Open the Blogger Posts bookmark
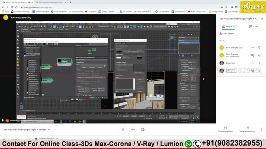The width and height of the screenshot is (266, 149). [216, 12]
